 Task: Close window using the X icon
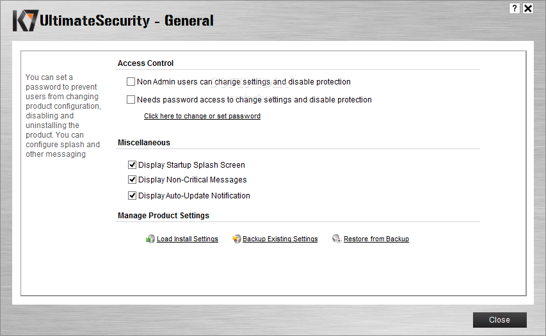tap(528, 8)
